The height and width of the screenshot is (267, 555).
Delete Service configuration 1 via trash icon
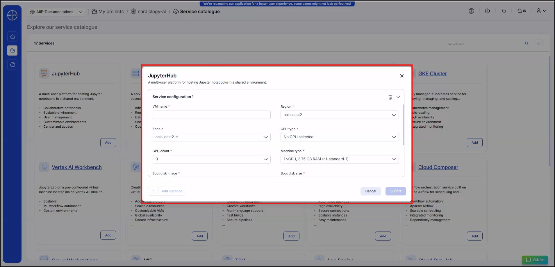(390, 97)
